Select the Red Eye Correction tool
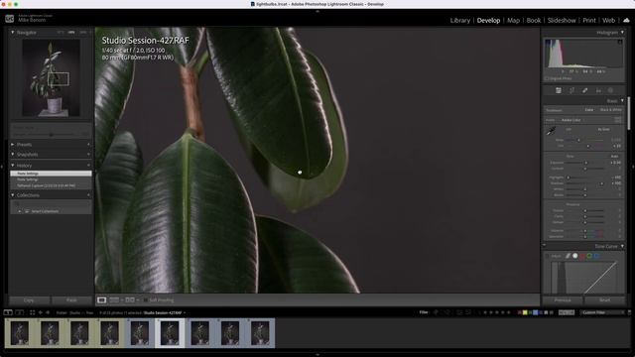 point(598,90)
